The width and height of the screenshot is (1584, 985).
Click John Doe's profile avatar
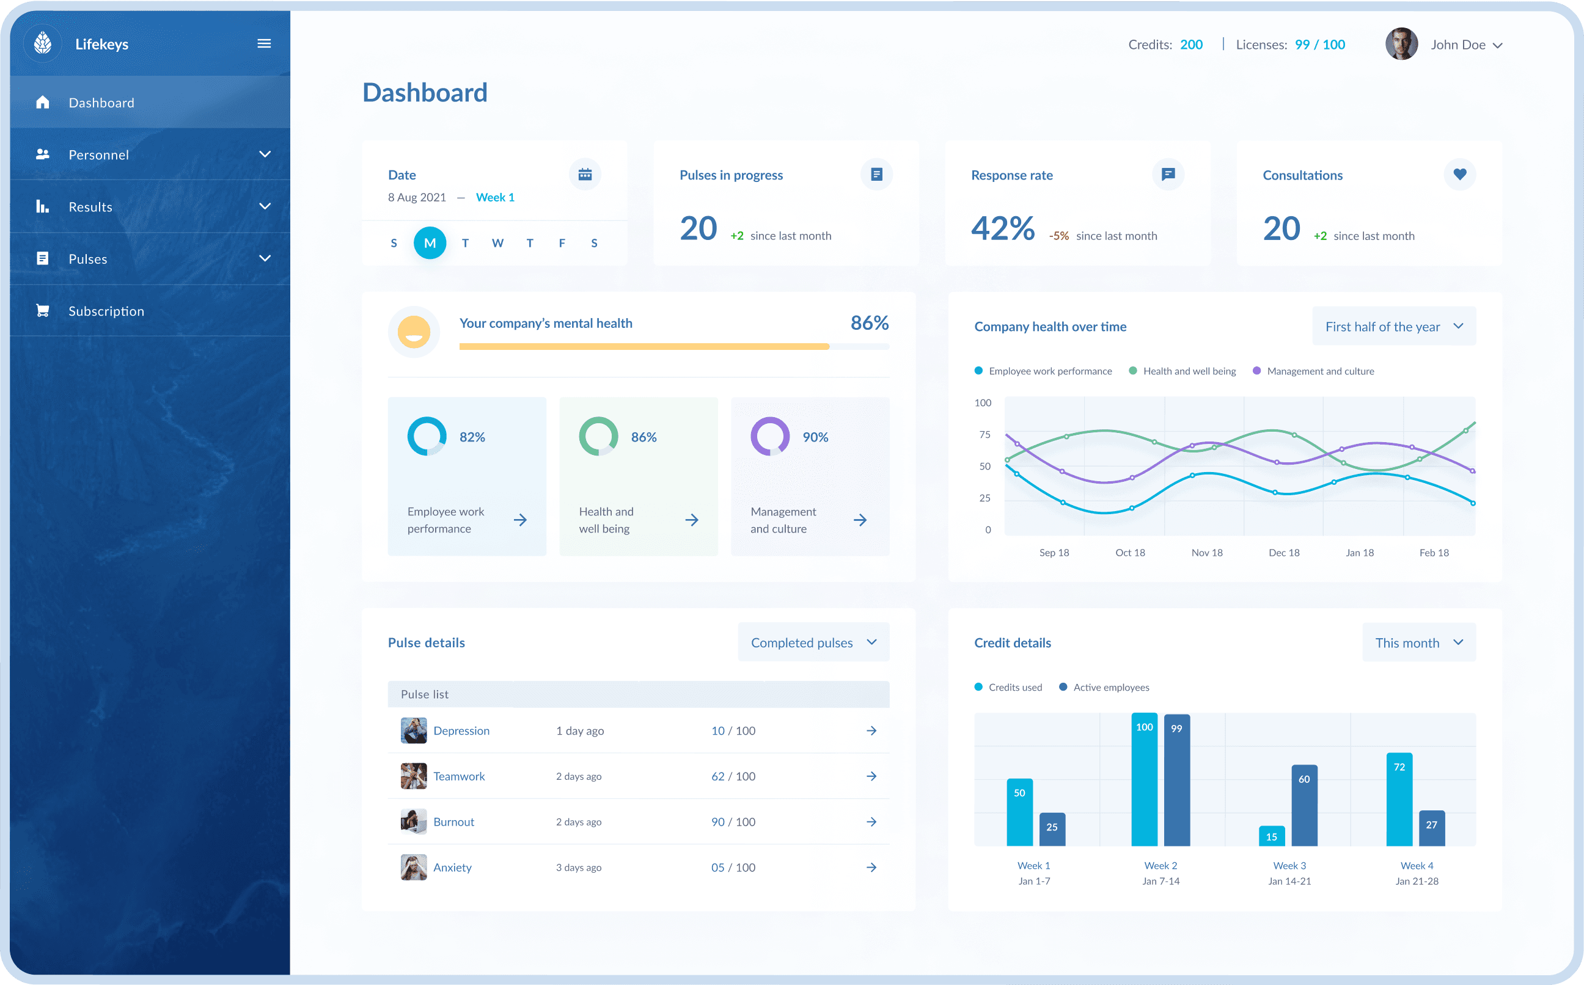click(1401, 45)
